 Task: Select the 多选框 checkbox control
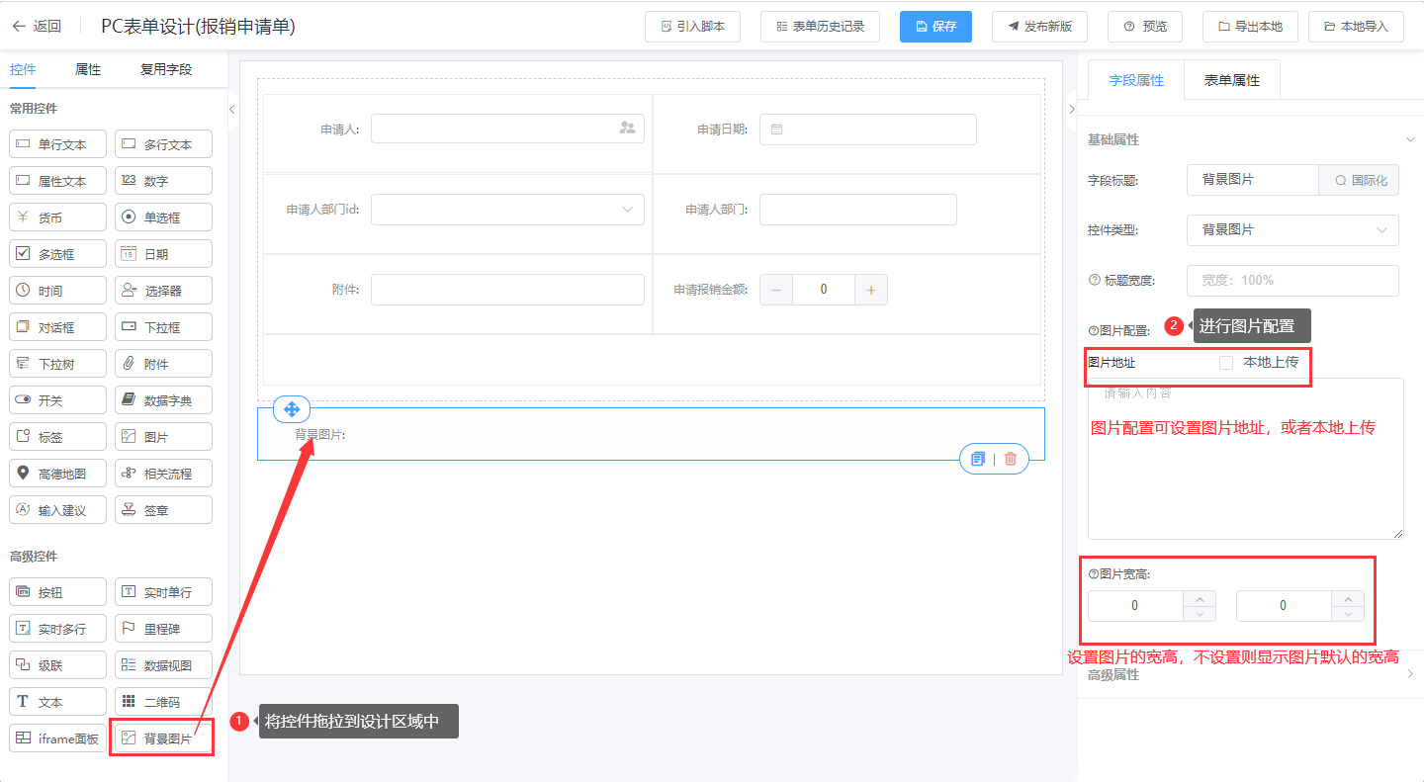(x=57, y=254)
